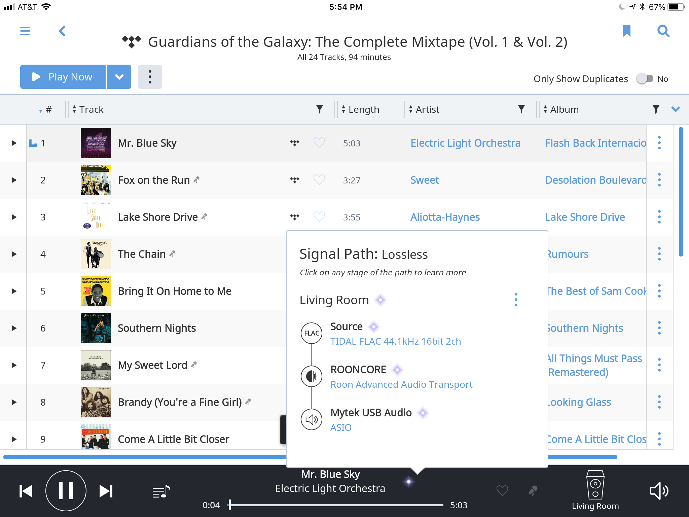This screenshot has height=517, width=689.
Task: Open the Living Room zone options in Signal Path
Action: pyautogui.click(x=516, y=300)
